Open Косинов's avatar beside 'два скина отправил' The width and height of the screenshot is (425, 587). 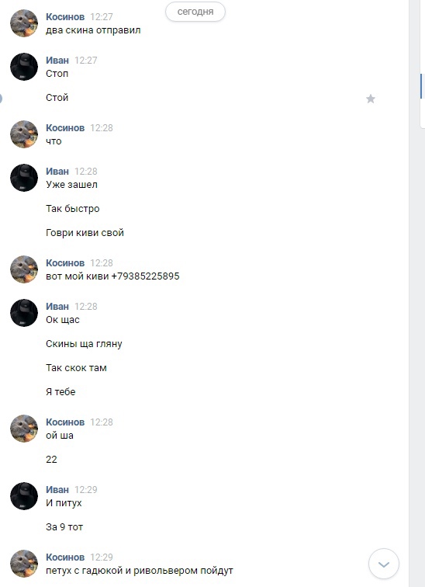24,23
